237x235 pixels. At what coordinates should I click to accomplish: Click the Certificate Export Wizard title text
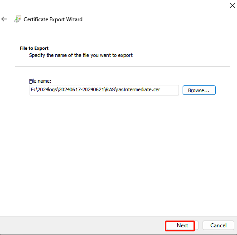point(53,19)
